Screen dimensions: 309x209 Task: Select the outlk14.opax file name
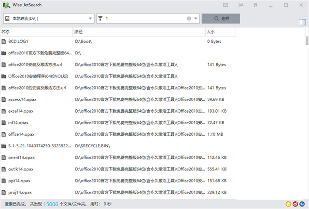tap(21, 169)
